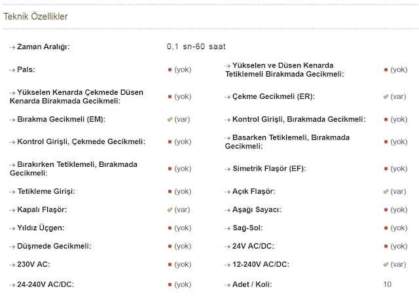The height and width of the screenshot is (297, 419).
Task: Click the Zaman Aralığı label
Action: pos(43,47)
